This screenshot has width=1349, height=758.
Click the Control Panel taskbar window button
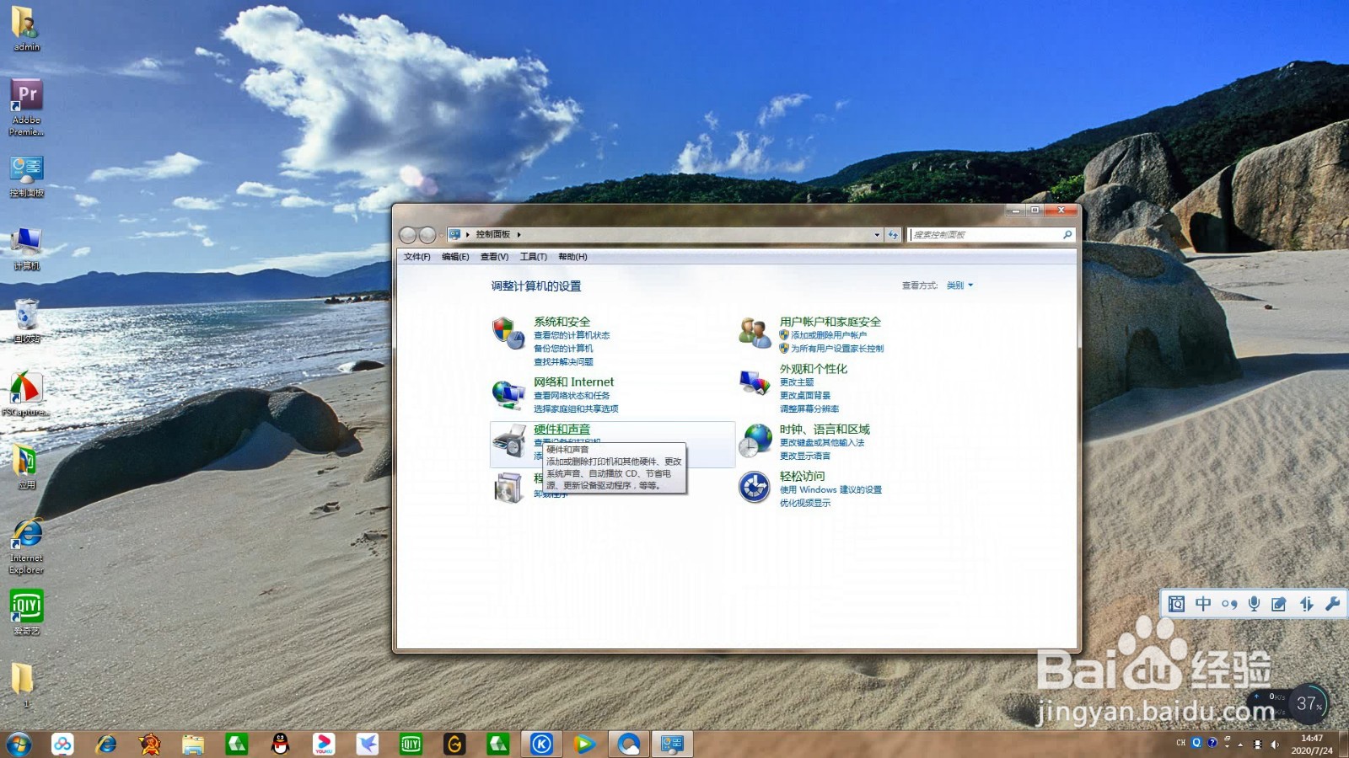[x=672, y=744]
